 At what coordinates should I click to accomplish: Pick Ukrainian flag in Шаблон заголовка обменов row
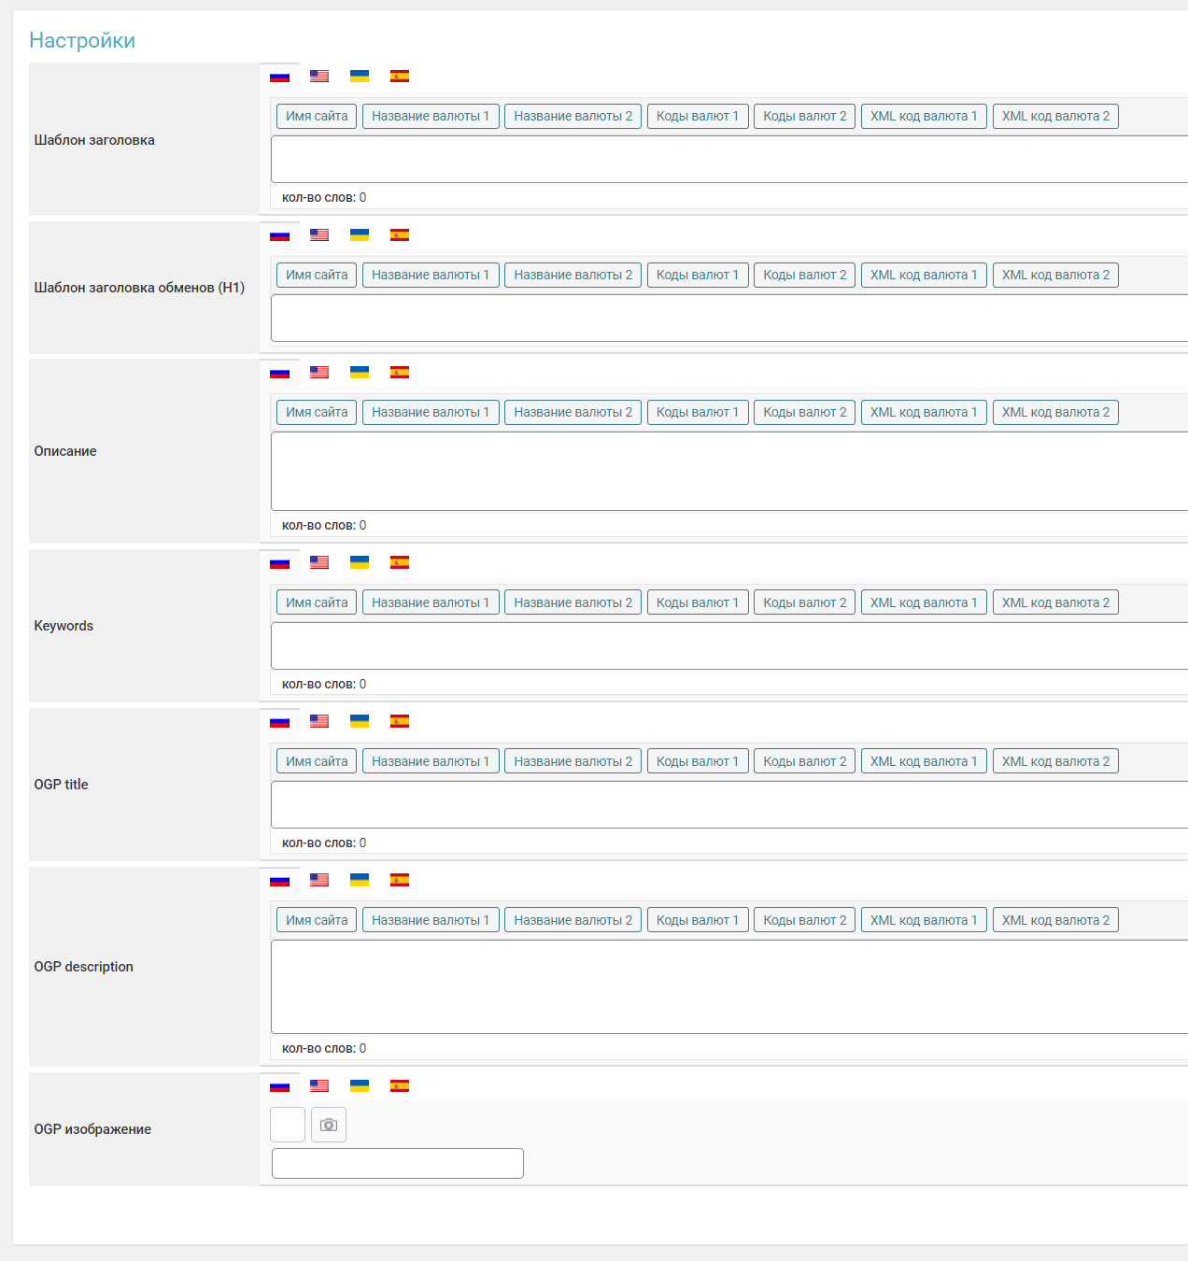click(x=360, y=235)
